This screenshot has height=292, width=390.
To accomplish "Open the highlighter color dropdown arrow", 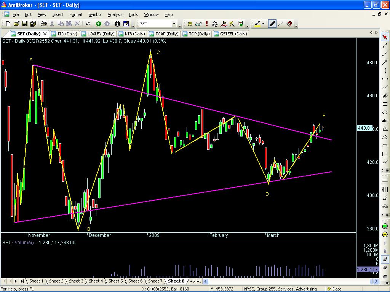I will [263, 24].
